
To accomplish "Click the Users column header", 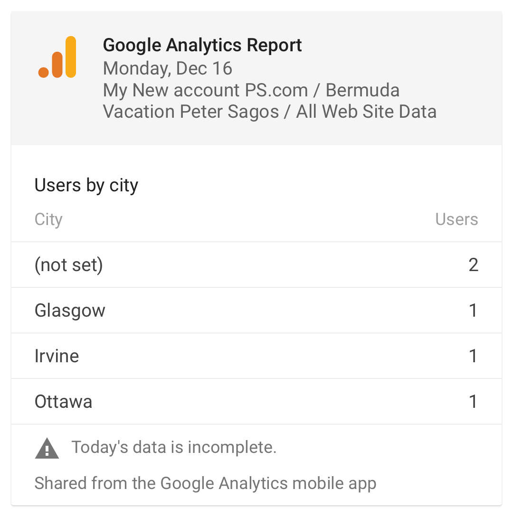I will (456, 219).
